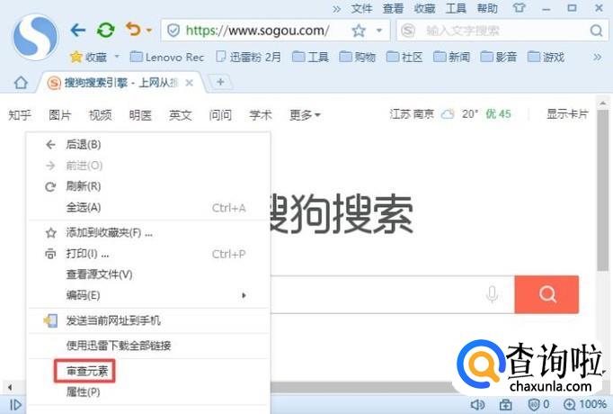Image resolution: width=613 pixels, height=414 pixels.
Task: Choose 添加到收藏夹(F) in context menu
Action: point(149,233)
